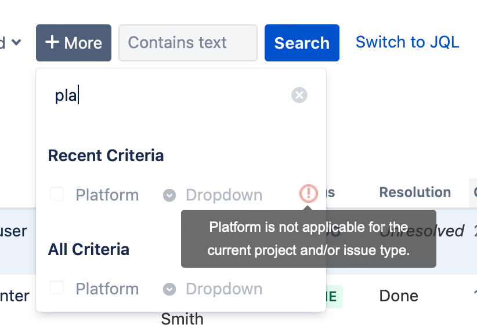Click the Search button
The width and height of the screenshot is (477, 328).
(302, 43)
